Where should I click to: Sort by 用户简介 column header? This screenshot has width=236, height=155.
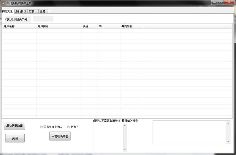click(59, 26)
